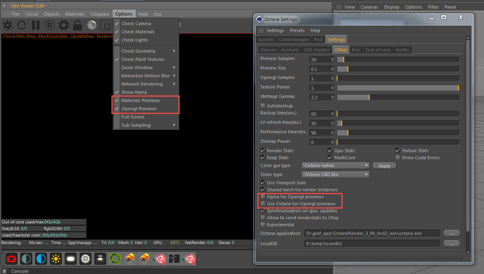Toggle Materials Previews in Options menu
This screenshot has width=484, height=274.
point(146,100)
